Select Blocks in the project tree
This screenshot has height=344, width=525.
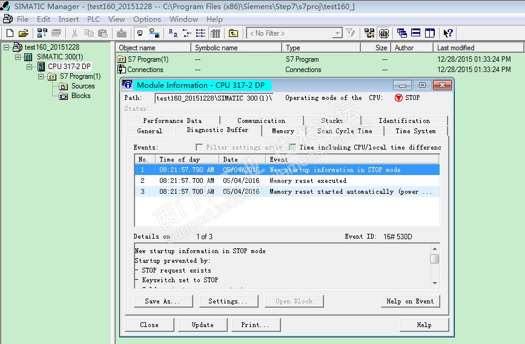[81, 96]
